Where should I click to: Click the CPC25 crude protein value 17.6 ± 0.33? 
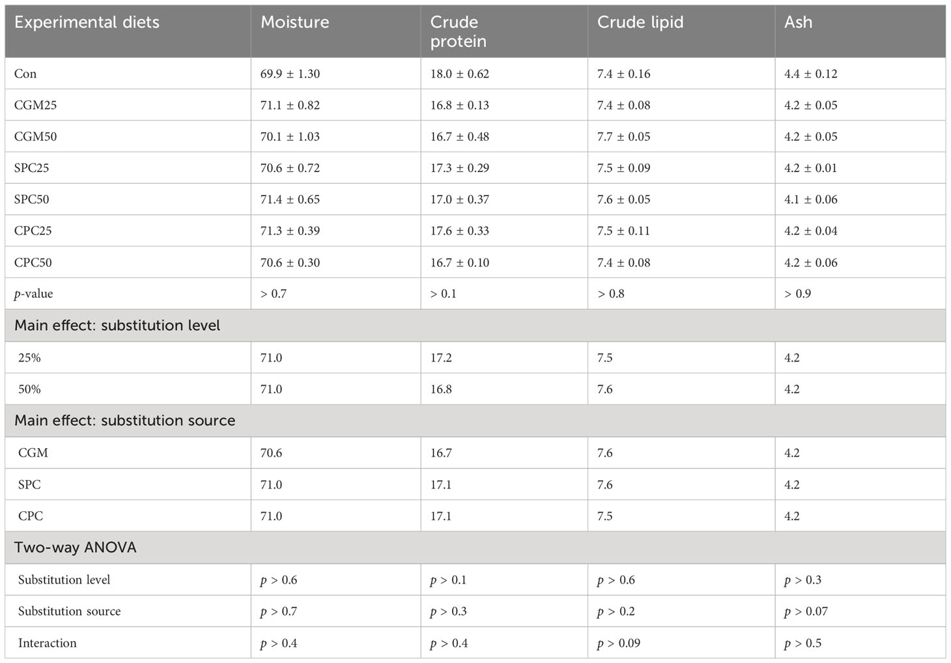tap(459, 231)
